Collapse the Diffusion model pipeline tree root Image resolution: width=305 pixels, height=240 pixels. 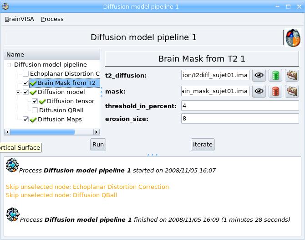[x=9, y=65]
